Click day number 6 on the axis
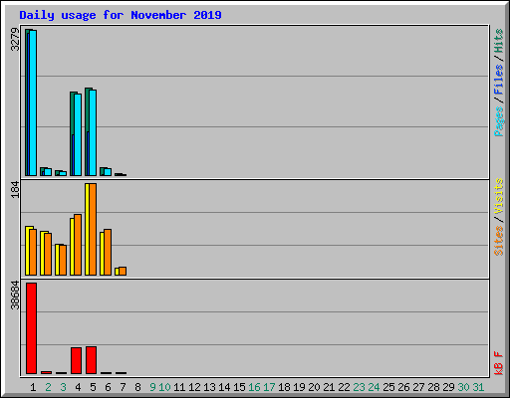 click(108, 387)
